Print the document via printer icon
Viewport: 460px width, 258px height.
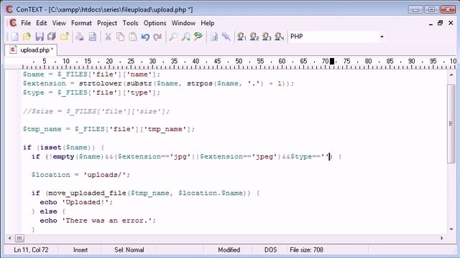point(80,37)
